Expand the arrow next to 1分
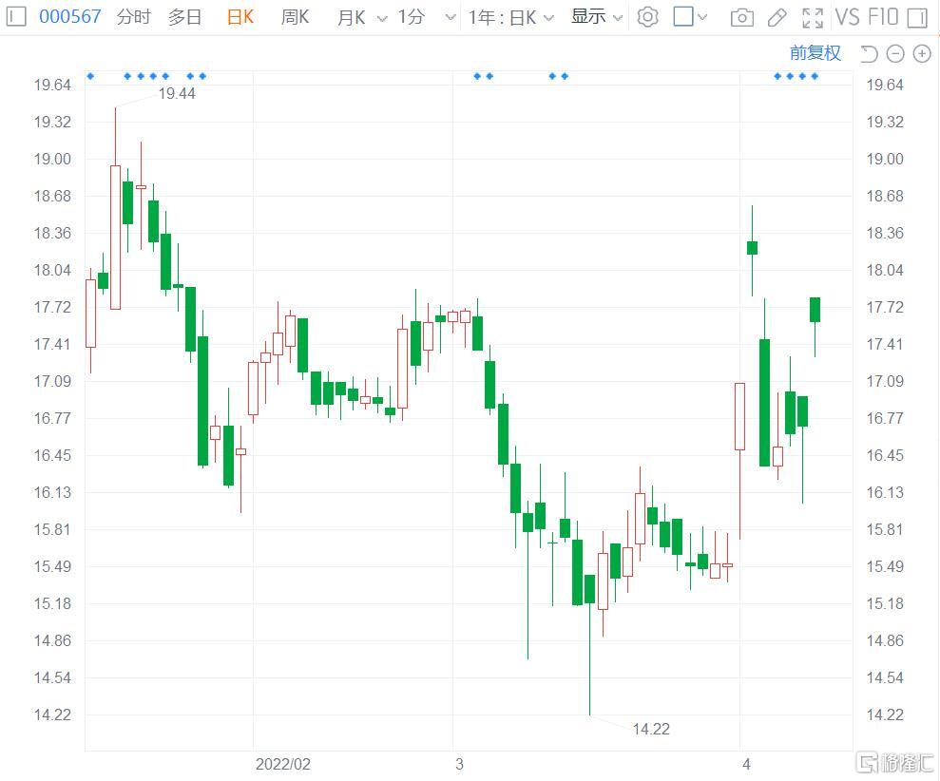Viewport: 940px width, 781px height. (x=451, y=18)
